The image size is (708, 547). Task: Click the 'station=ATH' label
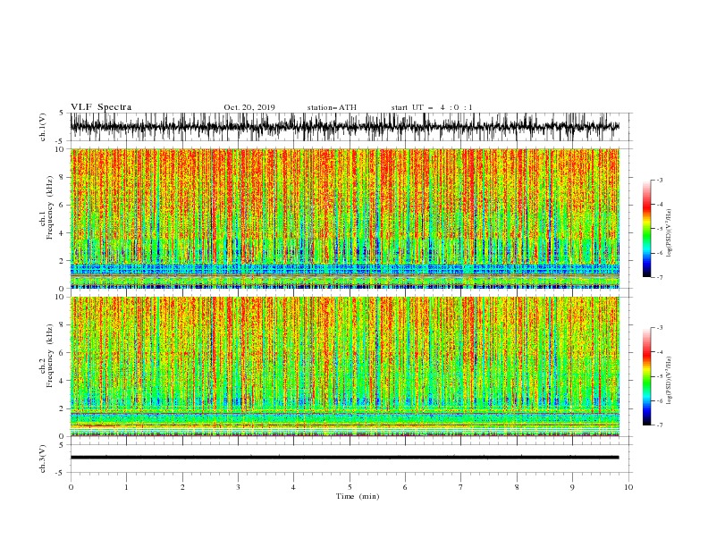332,107
